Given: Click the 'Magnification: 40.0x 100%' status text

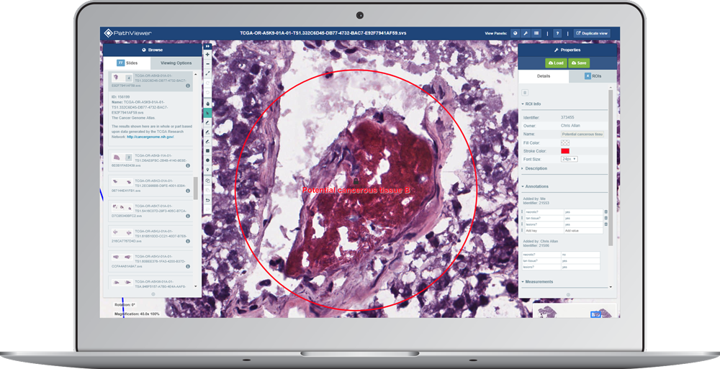Looking at the screenshot, I should [137, 314].
